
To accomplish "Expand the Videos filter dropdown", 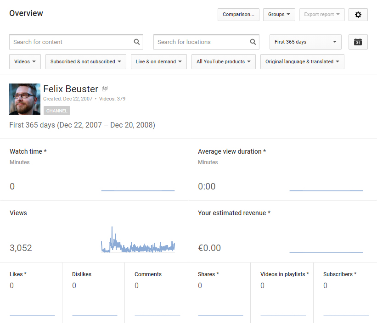I will (25, 61).
